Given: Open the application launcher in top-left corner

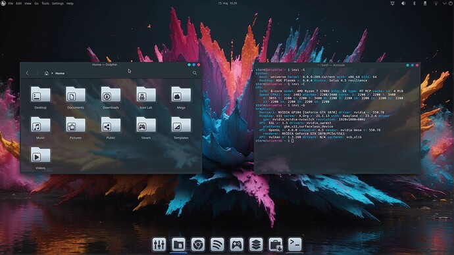Looking at the screenshot, I should tap(3, 3).
